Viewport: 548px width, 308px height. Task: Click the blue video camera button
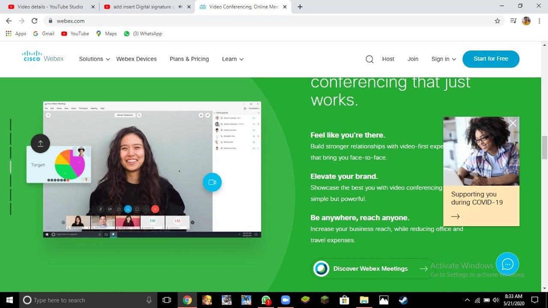click(212, 182)
